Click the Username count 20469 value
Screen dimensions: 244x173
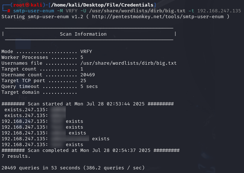tap(88, 75)
